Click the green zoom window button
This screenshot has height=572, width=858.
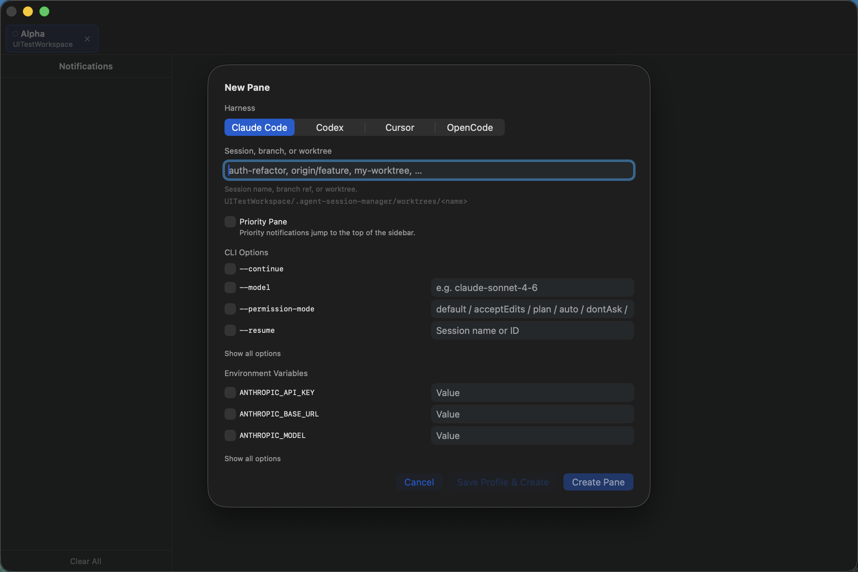44,12
